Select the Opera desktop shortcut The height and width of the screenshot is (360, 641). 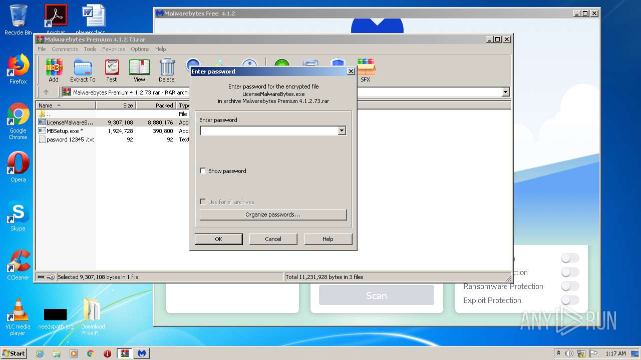18,167
